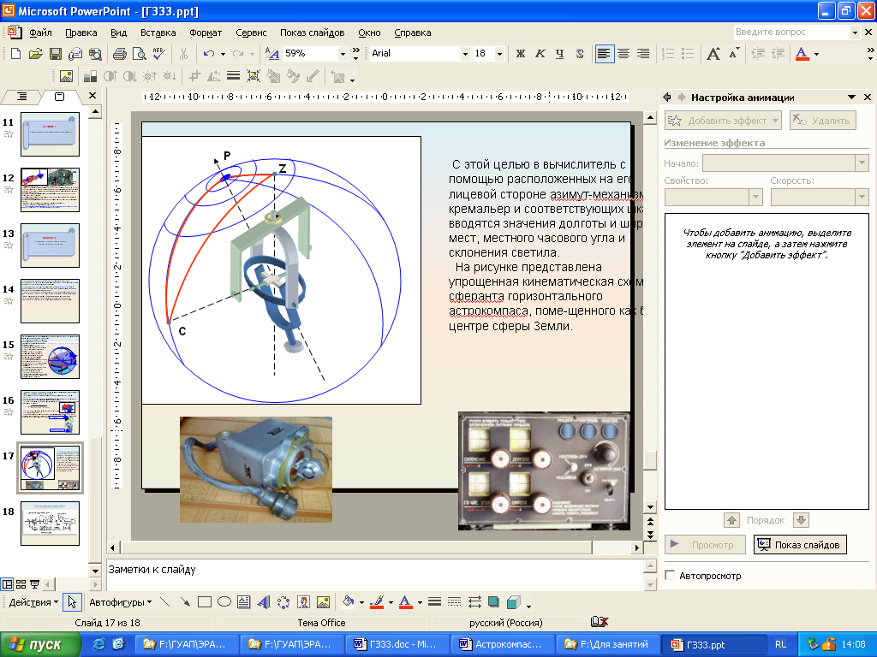Screen dimensions: 877x657
Task: Run spelling check from the toolbar
Action: [158, 54]
